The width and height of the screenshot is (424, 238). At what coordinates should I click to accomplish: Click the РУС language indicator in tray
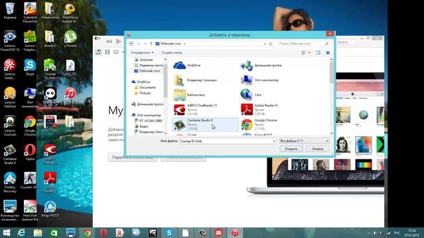tap(397, 233)
